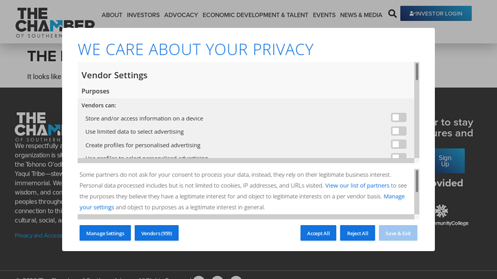Click the Manage Settings button

[105, 233]
